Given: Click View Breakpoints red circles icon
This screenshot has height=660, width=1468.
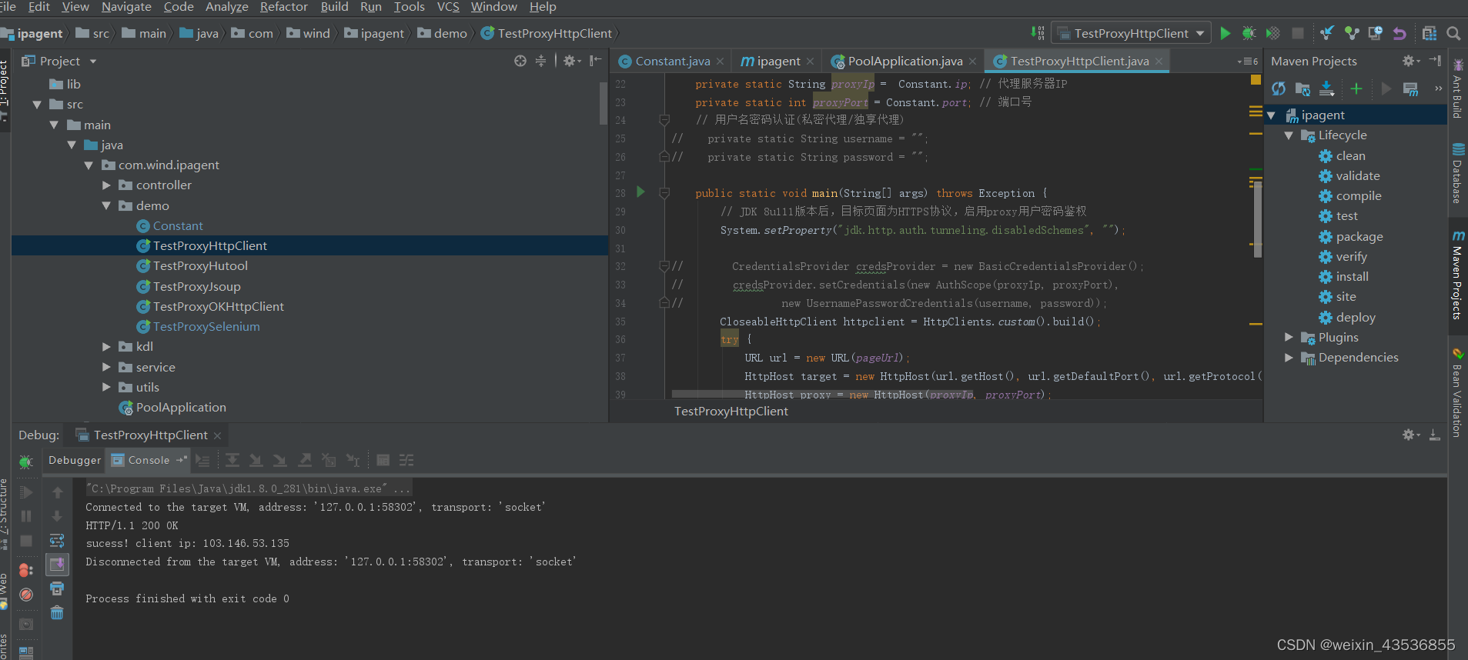Looking at the screenshot, I should [25, 570].
